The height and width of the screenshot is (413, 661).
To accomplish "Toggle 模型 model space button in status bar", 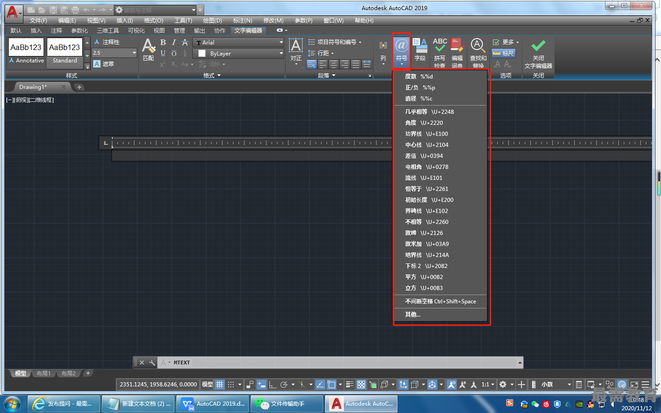I will pos(207,385).
